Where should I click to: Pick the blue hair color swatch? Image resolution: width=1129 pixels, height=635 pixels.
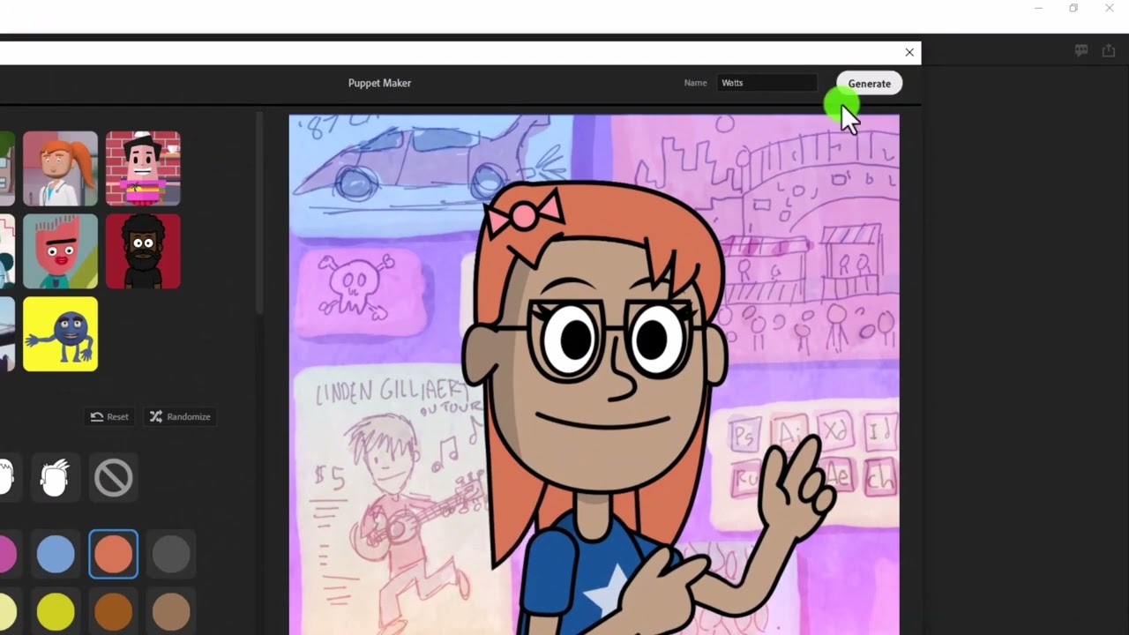(56, 555)
